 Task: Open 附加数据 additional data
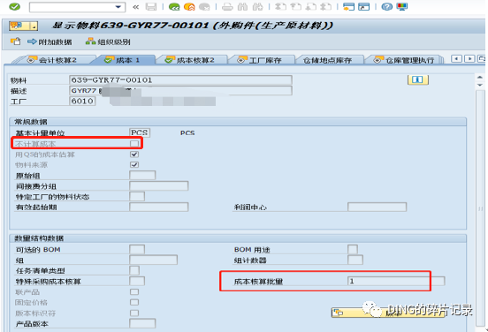point(50,41)
